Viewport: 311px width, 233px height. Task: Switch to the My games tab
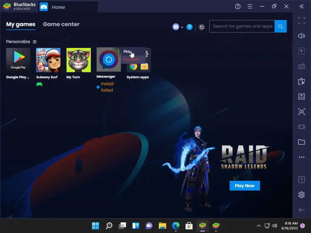(21, 24)
